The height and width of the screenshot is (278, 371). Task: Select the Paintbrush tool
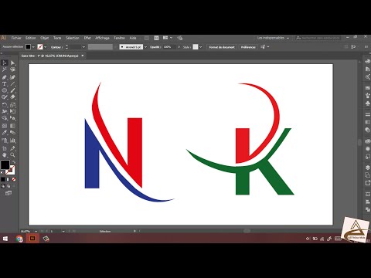pyautogui.click(x=12, y=90)
